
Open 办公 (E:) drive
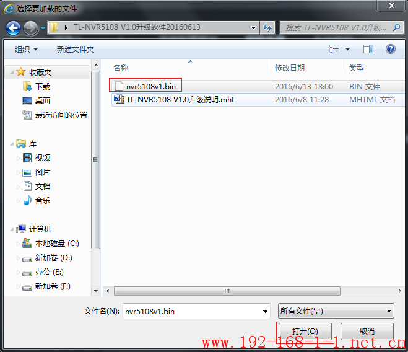click(50, 272)
